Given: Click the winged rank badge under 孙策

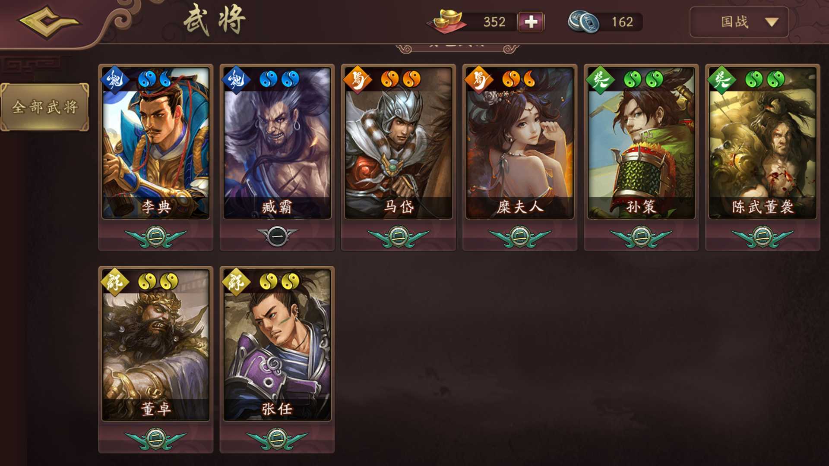Looking at the screenshot, I should click(x=641, y=236).
